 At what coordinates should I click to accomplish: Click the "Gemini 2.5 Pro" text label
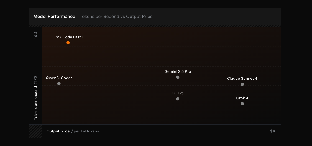tap(178, 71)
